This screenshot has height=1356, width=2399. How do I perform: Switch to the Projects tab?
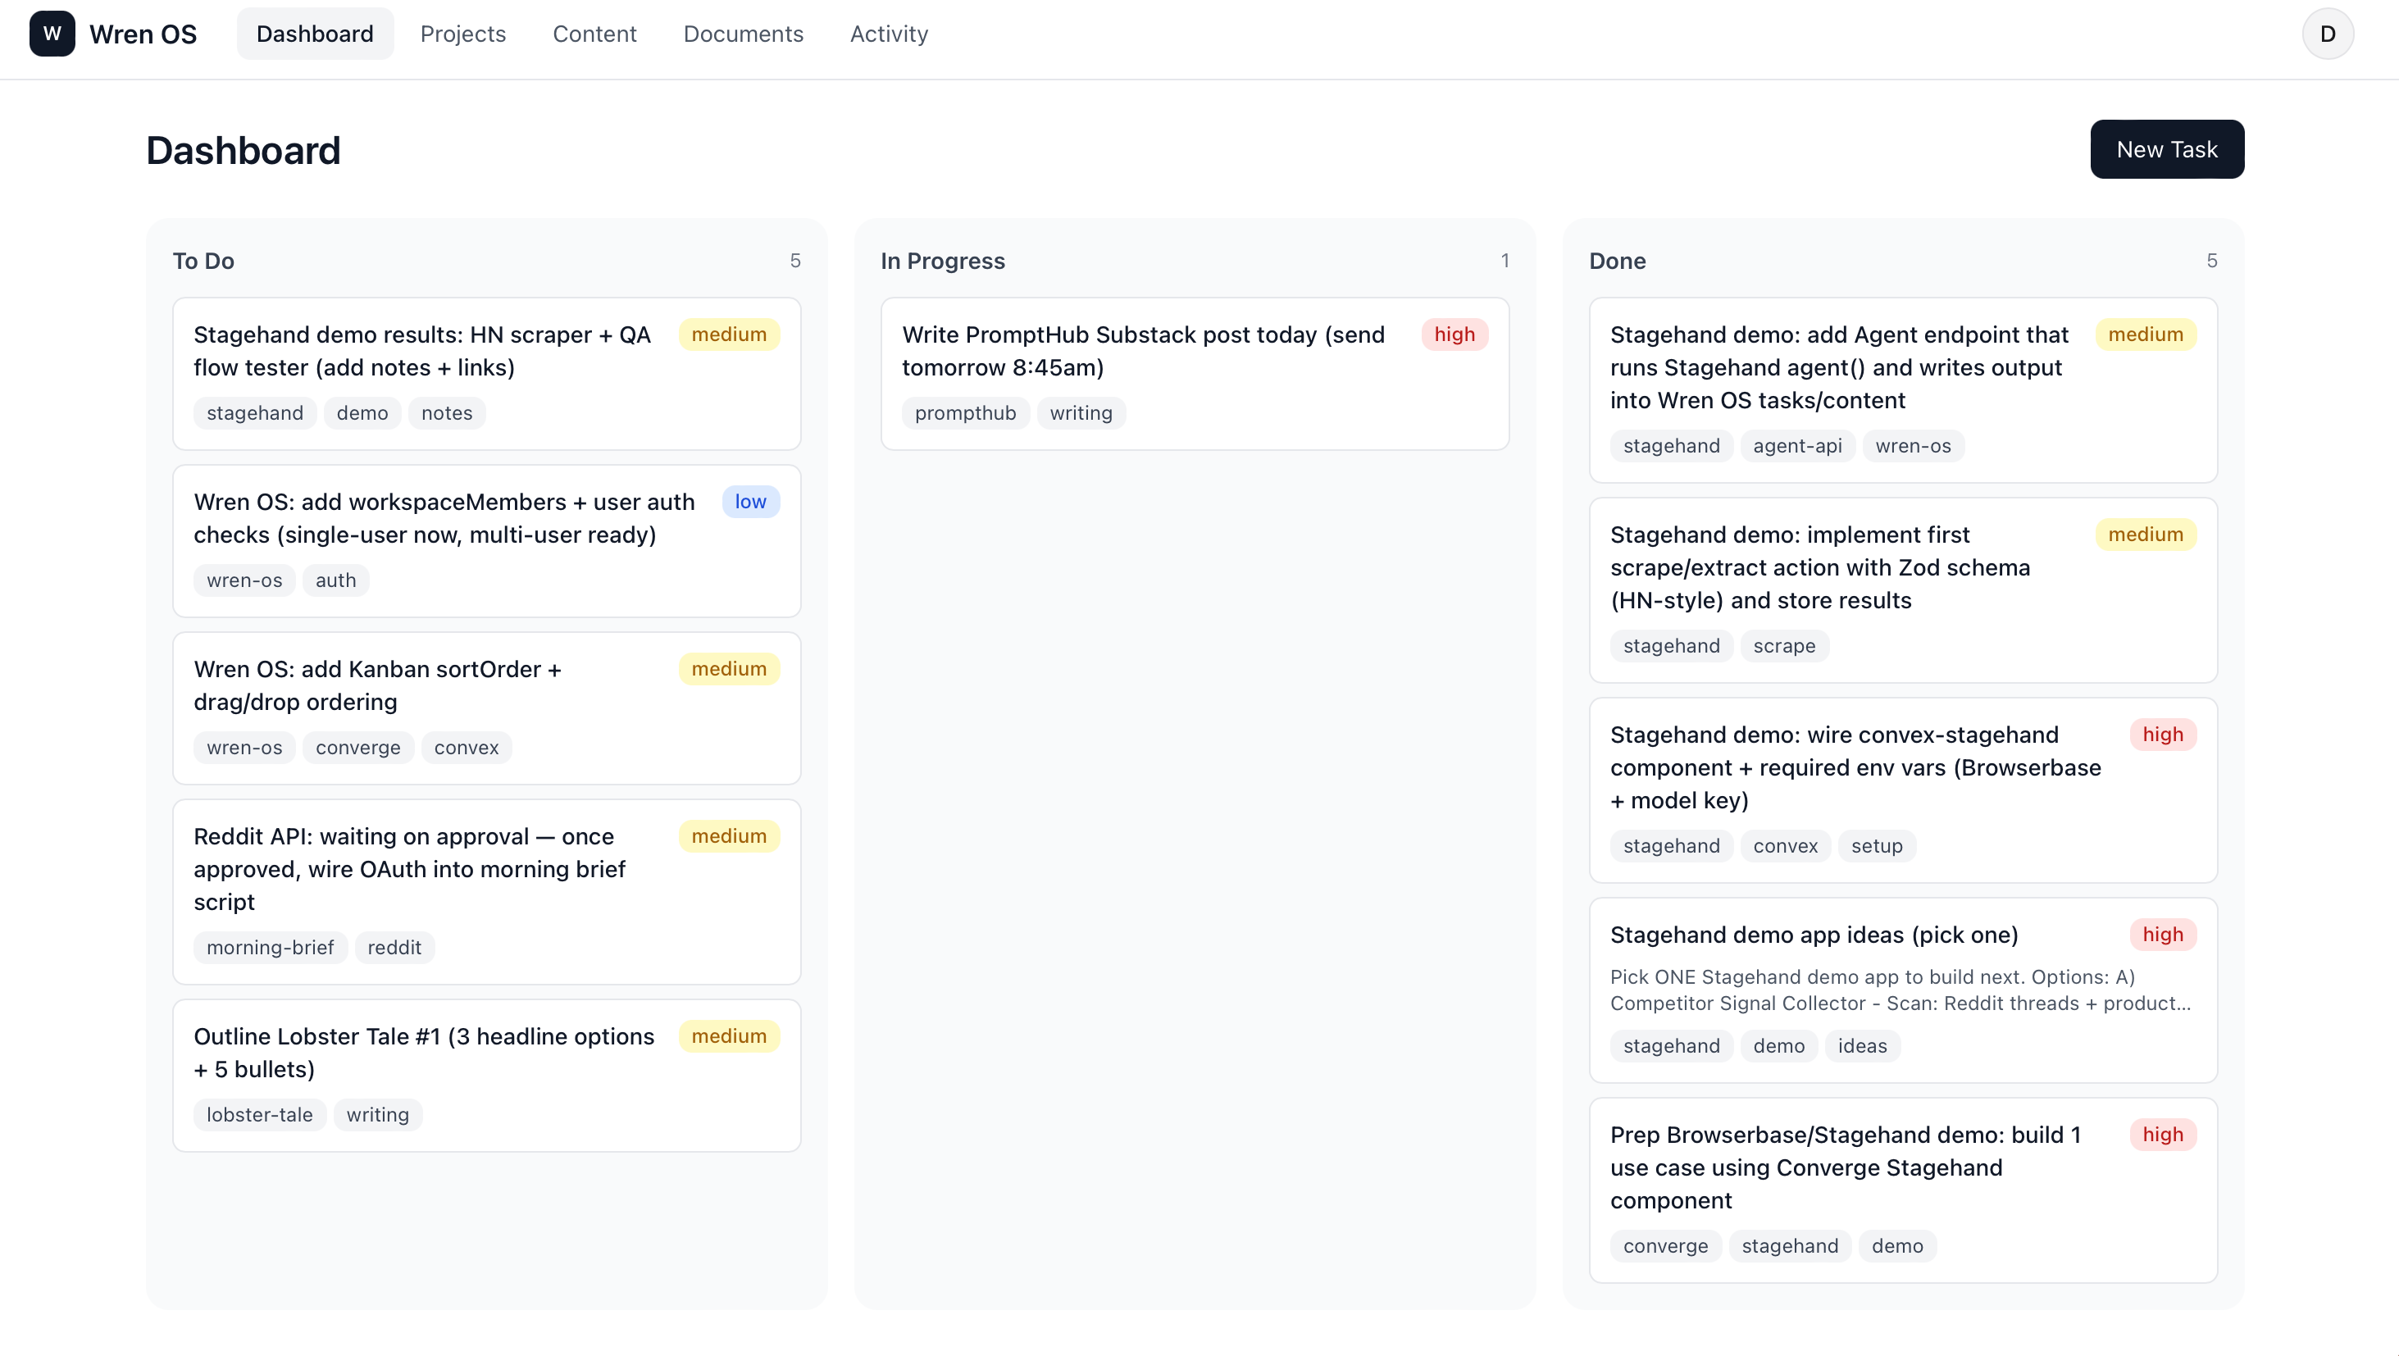[x=463, y=34]
